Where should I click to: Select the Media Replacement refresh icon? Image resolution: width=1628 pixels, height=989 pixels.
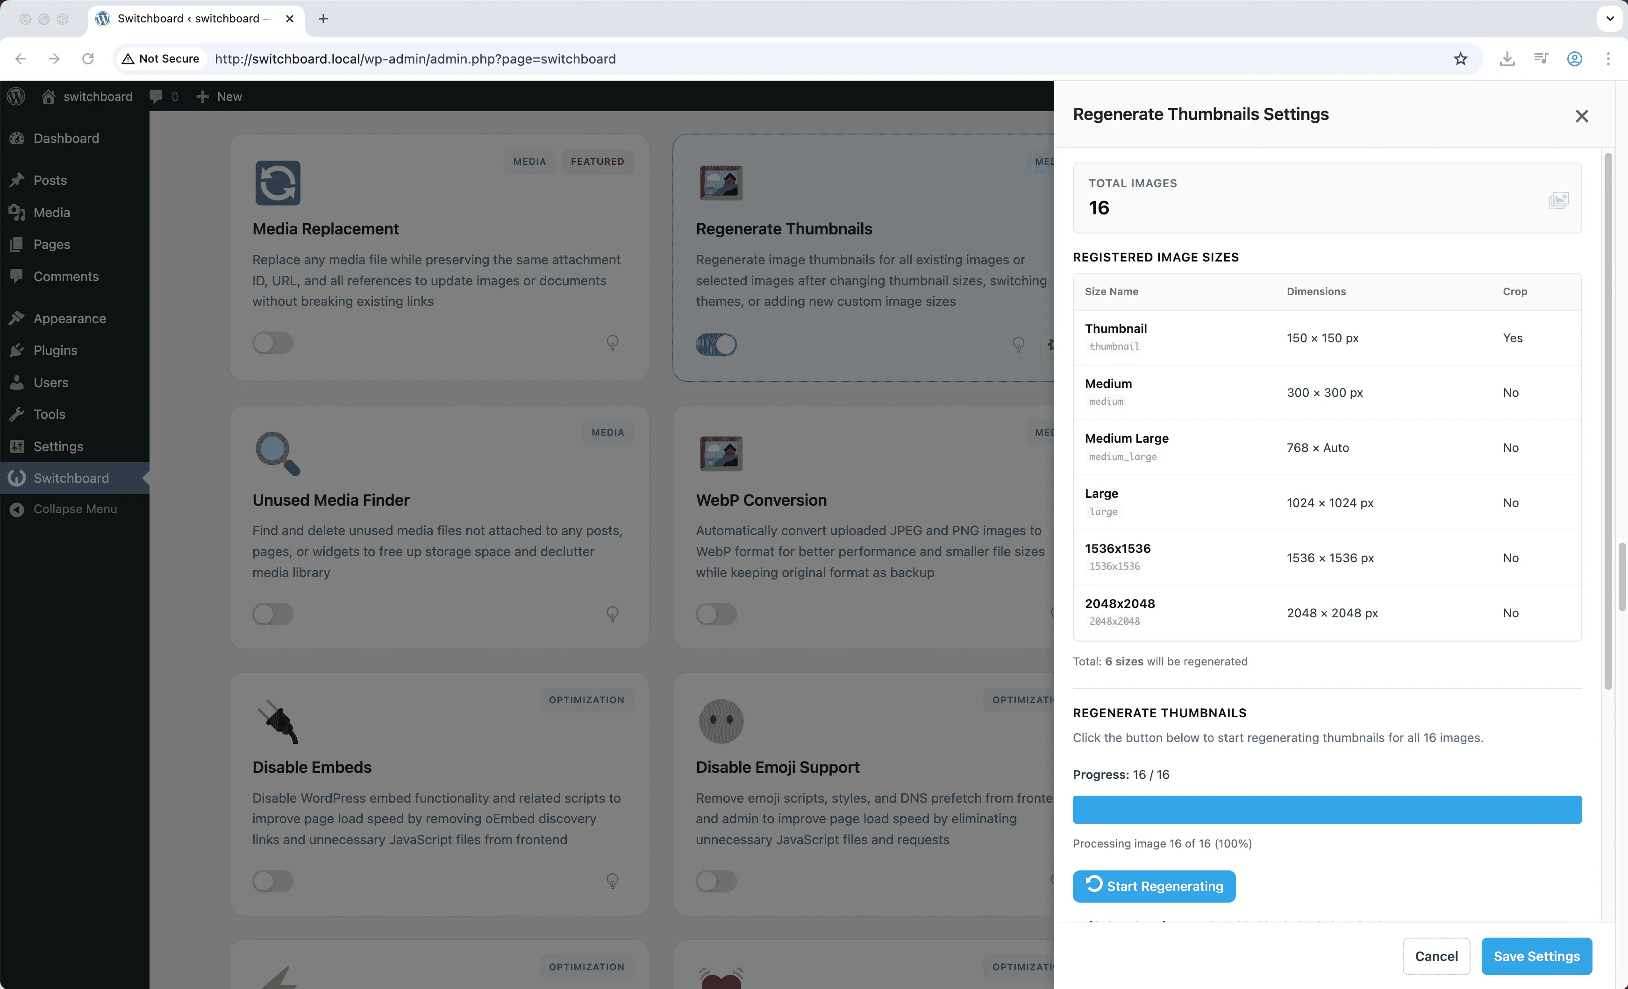[x=277, y=183]
